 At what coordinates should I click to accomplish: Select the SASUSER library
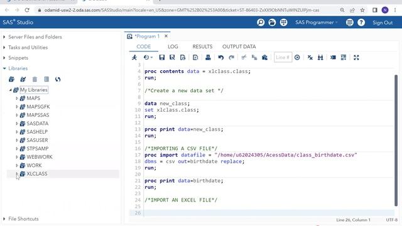click(x=37, y=140)
